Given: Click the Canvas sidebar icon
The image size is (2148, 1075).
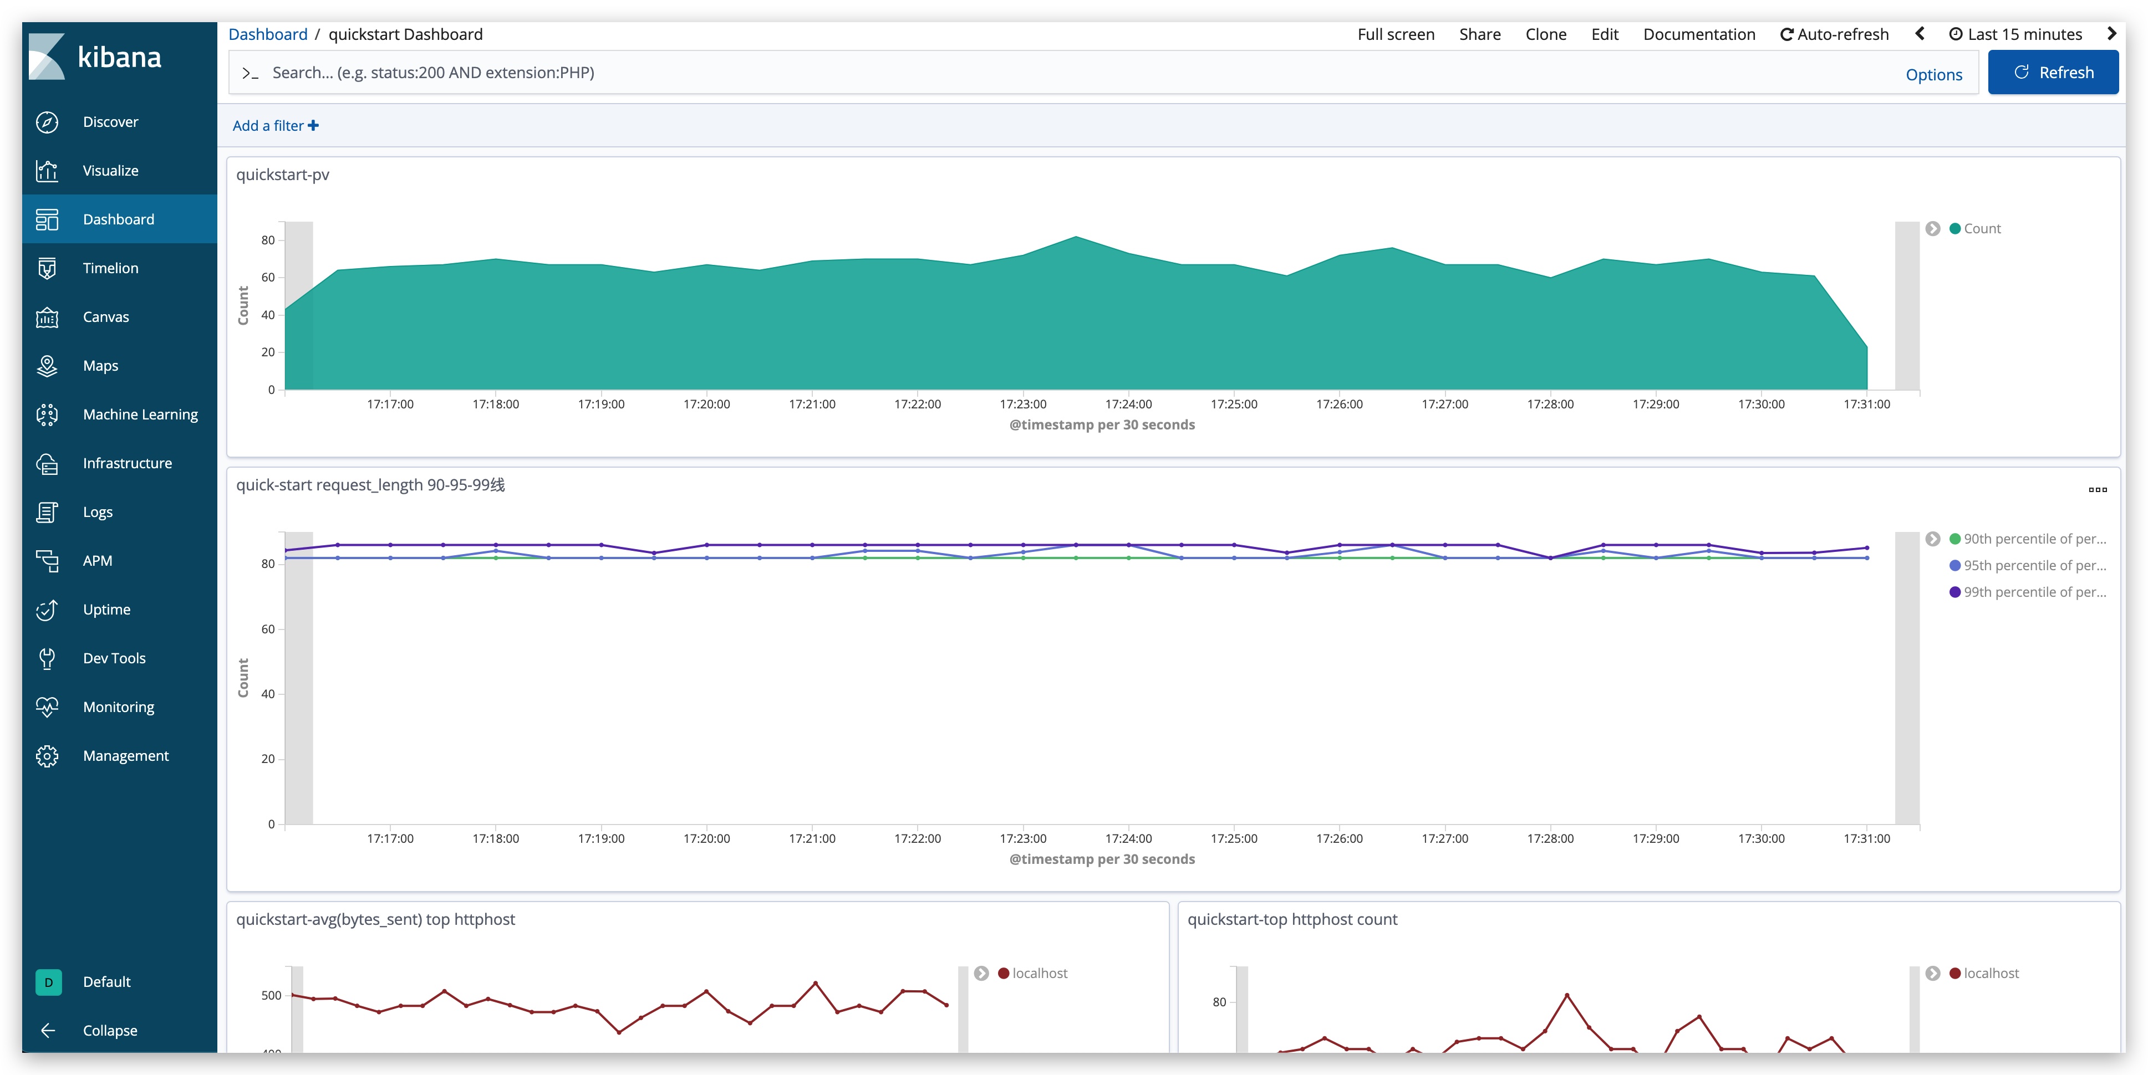Looking at the screenshot, I should tap(48, 316).
